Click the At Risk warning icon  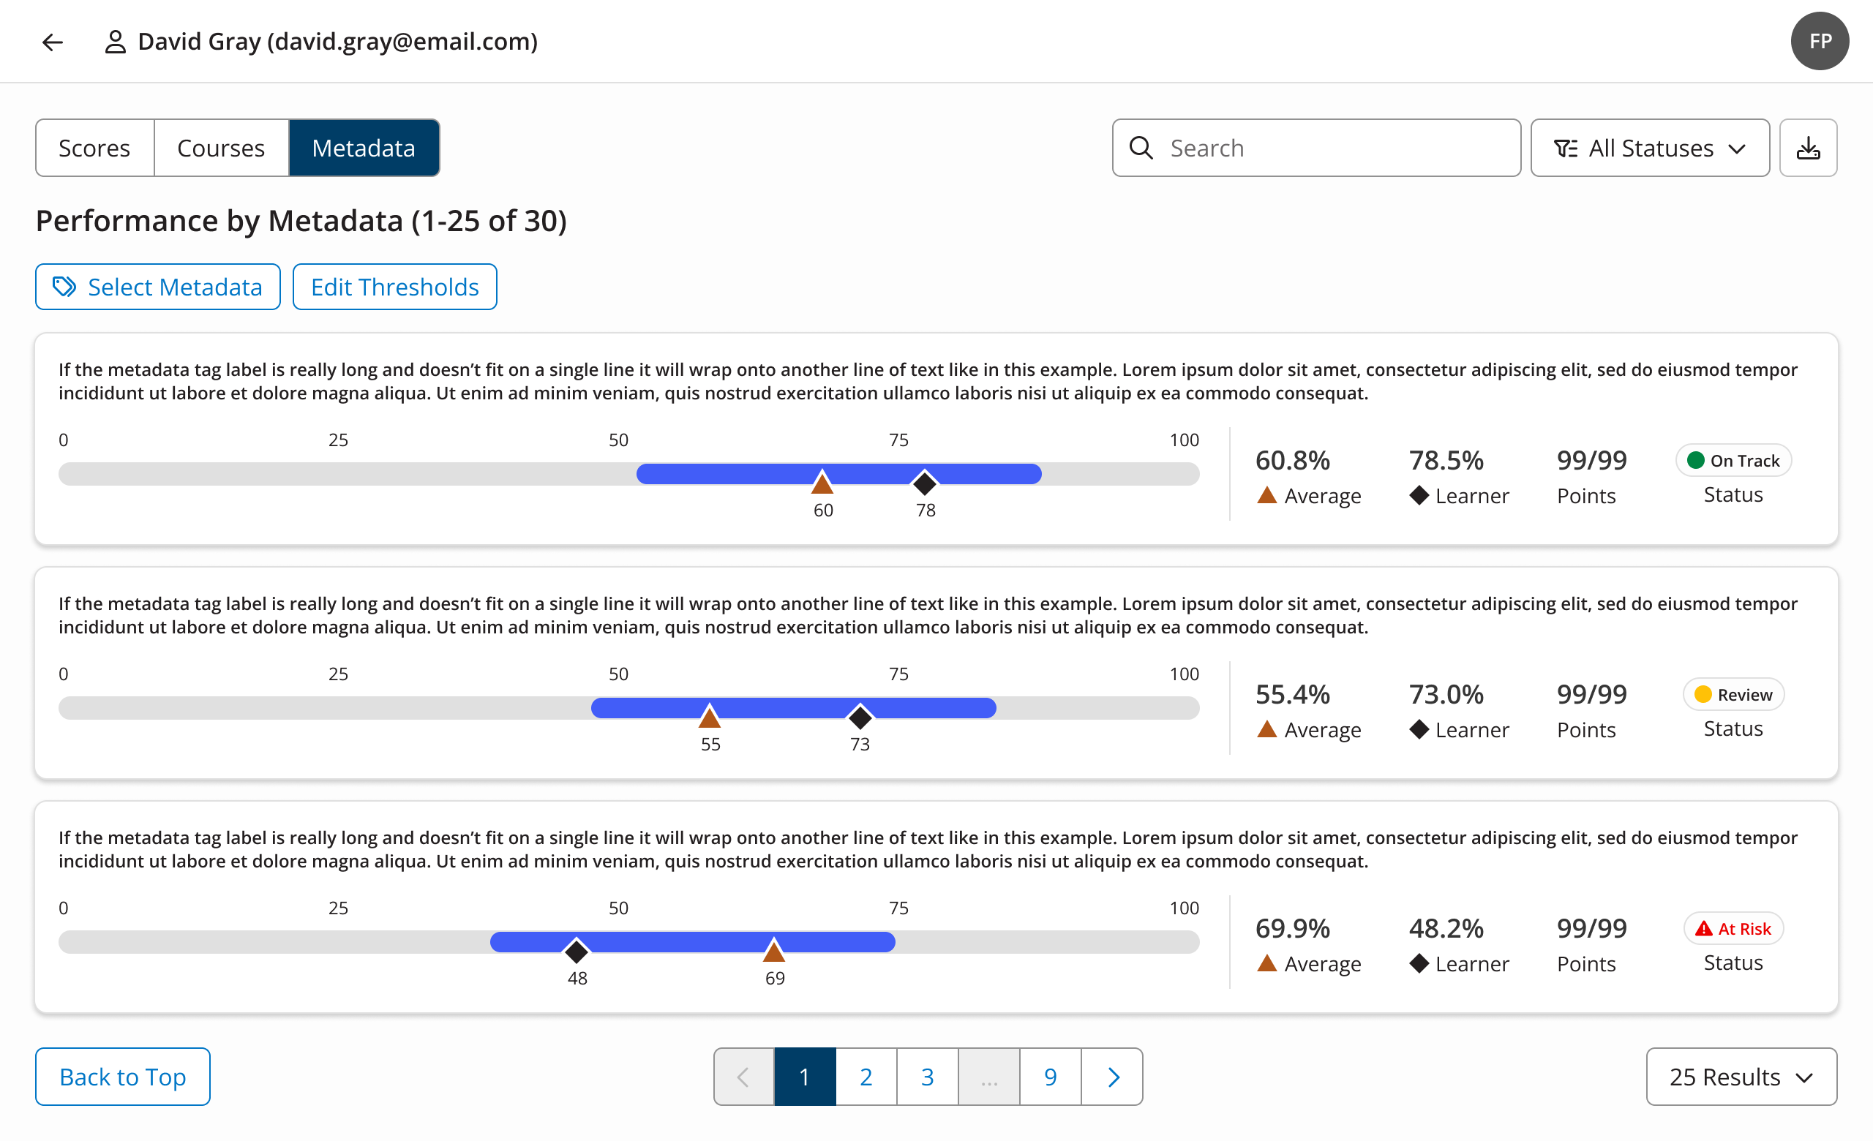click(1703, 928)
